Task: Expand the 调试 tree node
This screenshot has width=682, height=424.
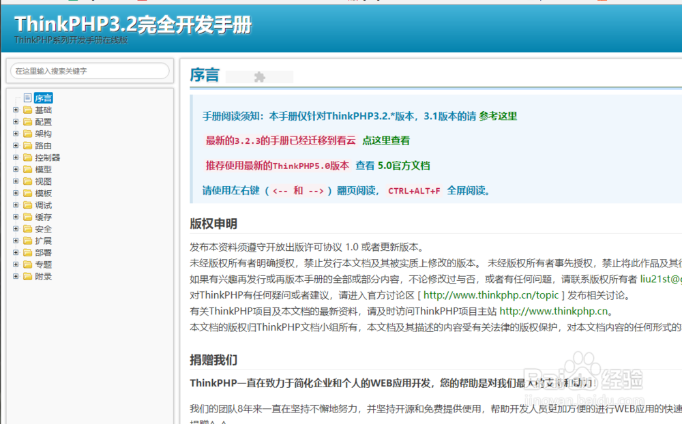Action: click(x=16, y=205)
